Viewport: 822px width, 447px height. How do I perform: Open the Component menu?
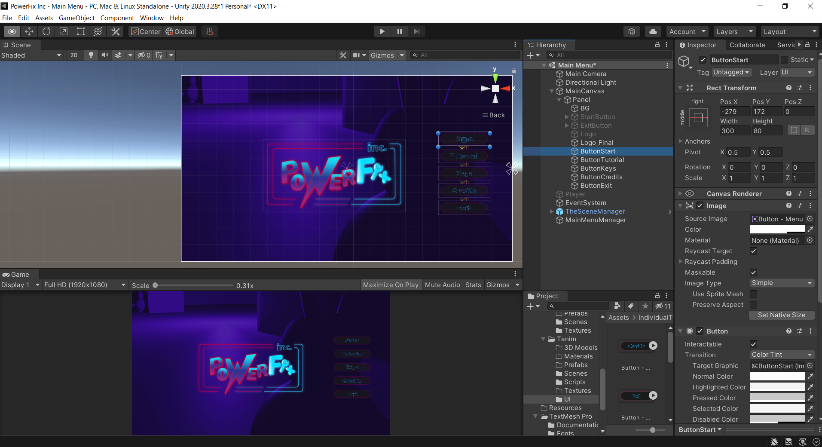[117, 18]
